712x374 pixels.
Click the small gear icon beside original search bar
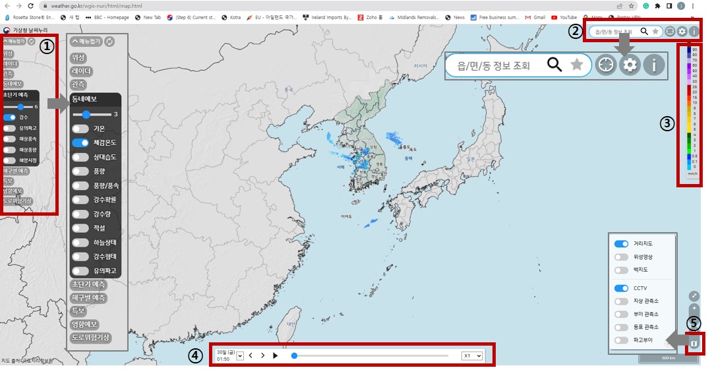click(x=682, y=32)
